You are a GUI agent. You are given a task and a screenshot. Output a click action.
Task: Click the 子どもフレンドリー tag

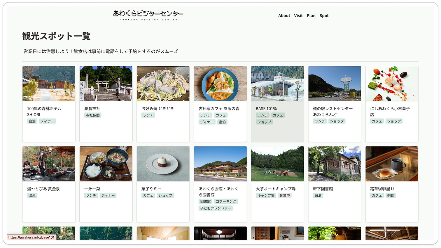click(216, 208)
